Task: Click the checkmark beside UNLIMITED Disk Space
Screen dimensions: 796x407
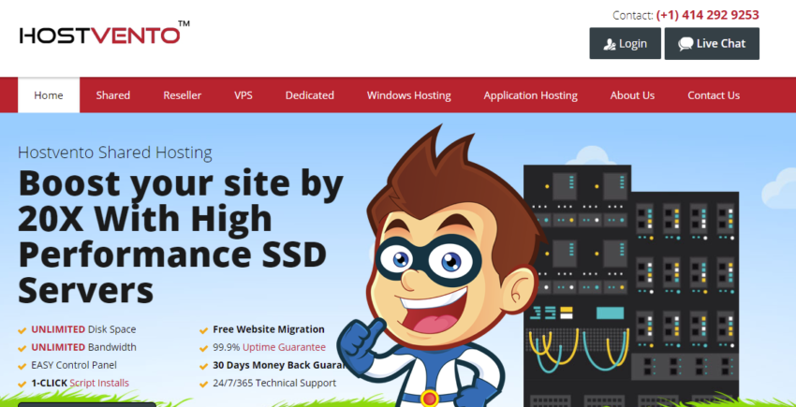Action: coord(22,330)
